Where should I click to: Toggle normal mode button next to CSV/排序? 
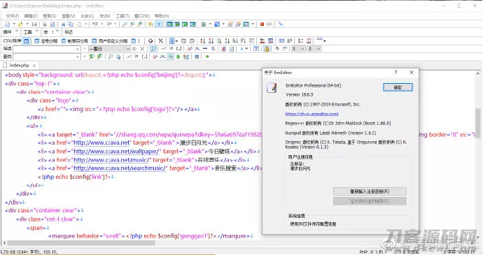[27, 41]
